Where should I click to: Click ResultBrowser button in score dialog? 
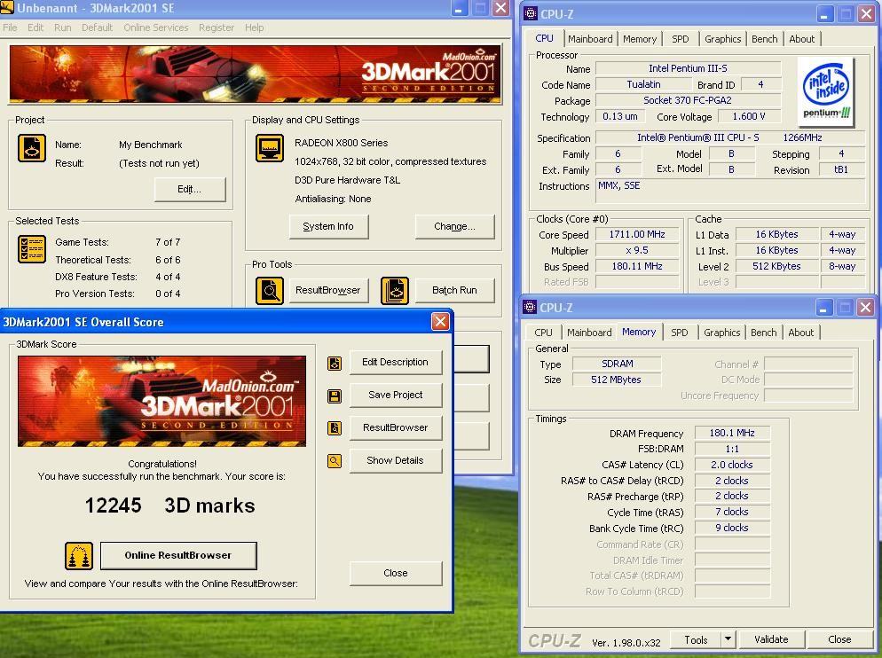[x=395, y=428]
